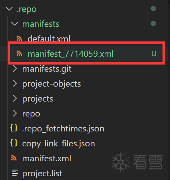Click the braces icon of .repo_fetchtimes.json
170x180 pixels.
[14, 128]
